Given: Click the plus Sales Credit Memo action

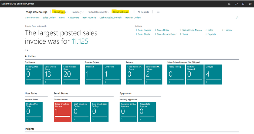Looking at the screenshot, I should tap(191, 30).
